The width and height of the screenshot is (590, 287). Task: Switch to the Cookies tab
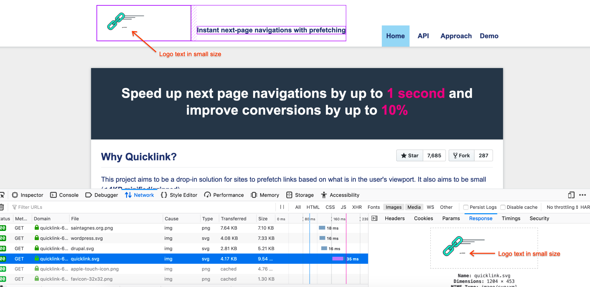(x=424, y=218)
